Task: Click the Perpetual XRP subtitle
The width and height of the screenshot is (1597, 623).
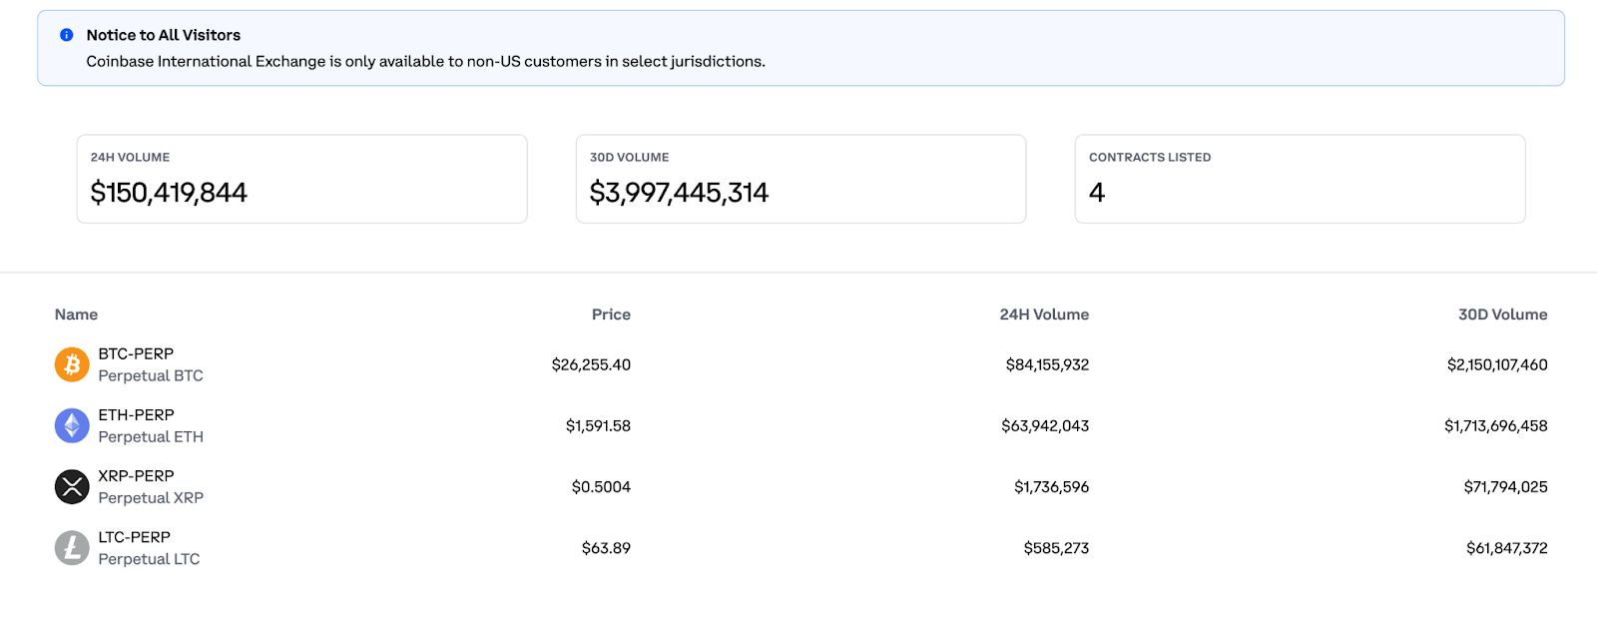Action: click(151, 497)
